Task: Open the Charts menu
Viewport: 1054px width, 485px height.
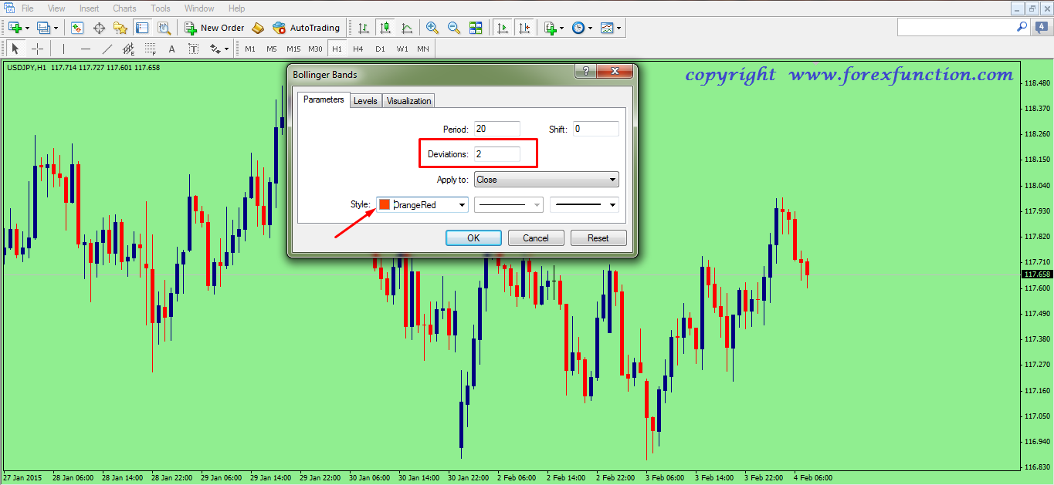Action: click(x=124, y=8)
